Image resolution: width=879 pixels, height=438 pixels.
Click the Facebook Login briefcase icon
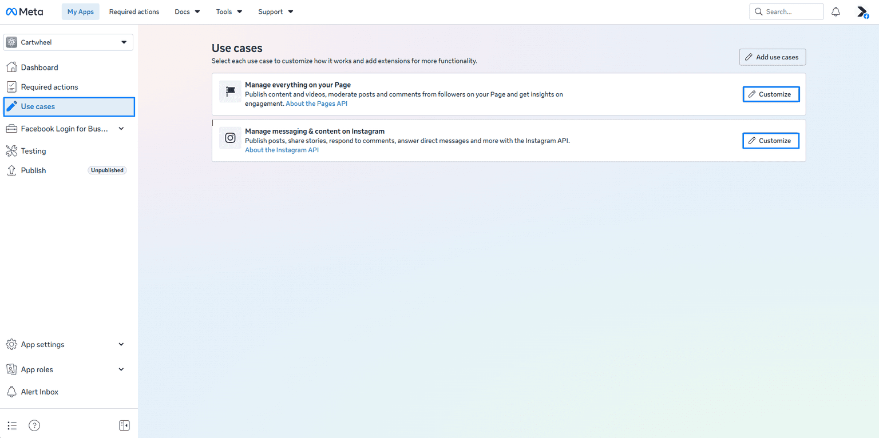click(11, 129)
